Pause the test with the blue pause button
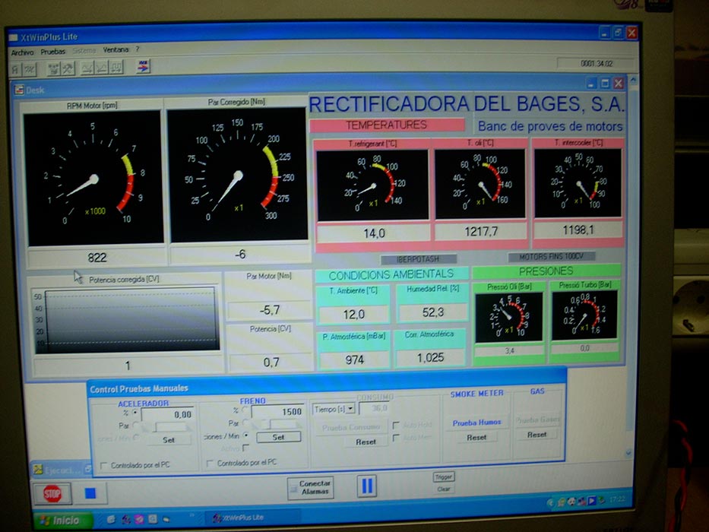This screenshot has width=709, height=532. coord(367,486)
